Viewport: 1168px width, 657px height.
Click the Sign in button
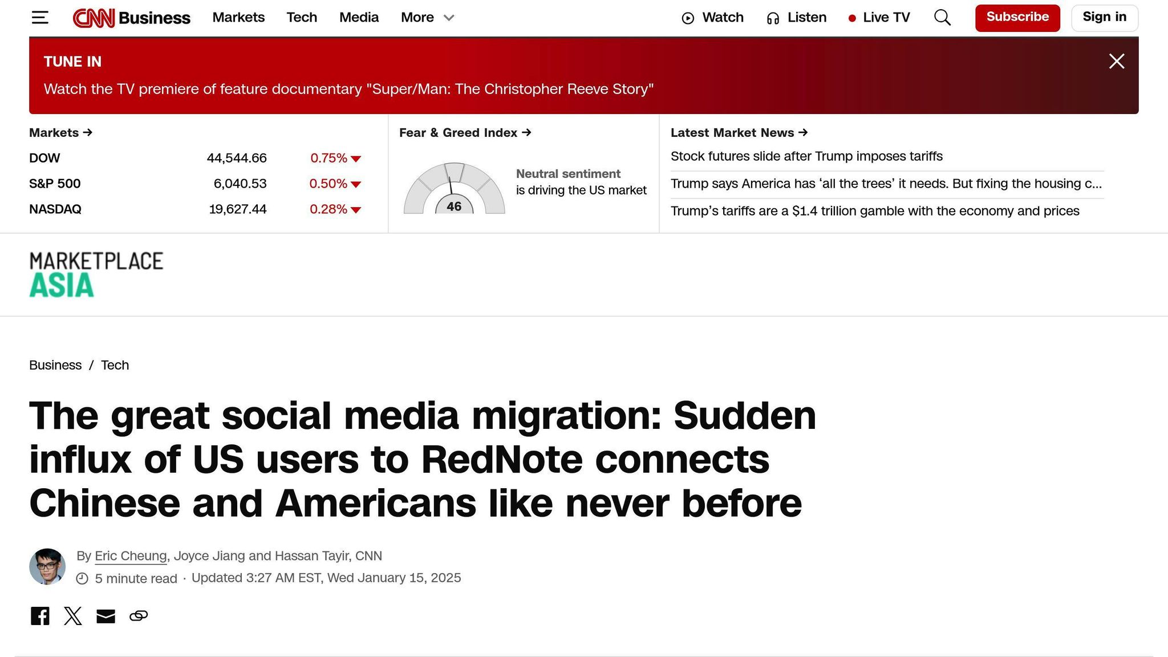(1104, 18)
